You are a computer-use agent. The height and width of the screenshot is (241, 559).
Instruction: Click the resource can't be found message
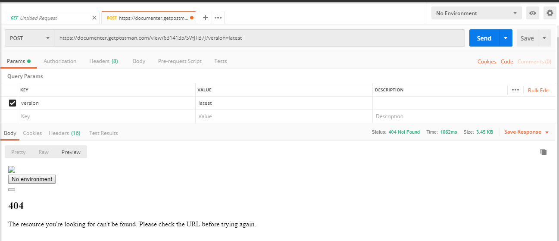pos(132,225)
